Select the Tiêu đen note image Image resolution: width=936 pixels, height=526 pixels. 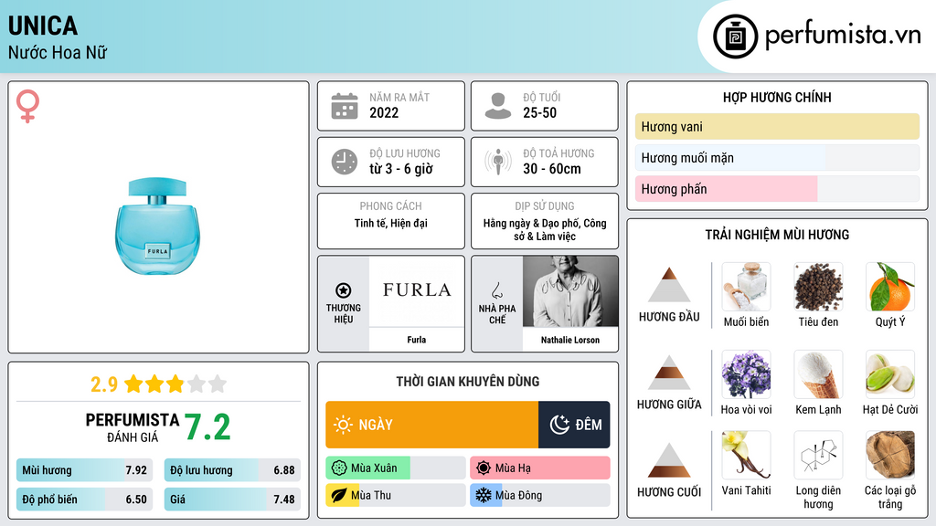pos(818,287)
